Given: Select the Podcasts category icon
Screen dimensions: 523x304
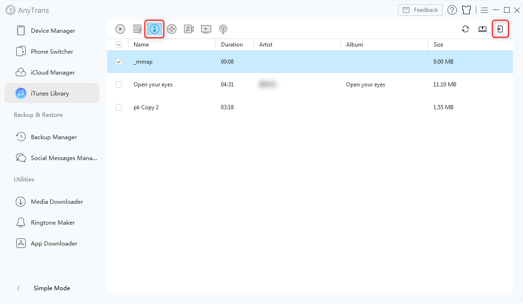Looking at the screenshot, I should coord(223,29).
